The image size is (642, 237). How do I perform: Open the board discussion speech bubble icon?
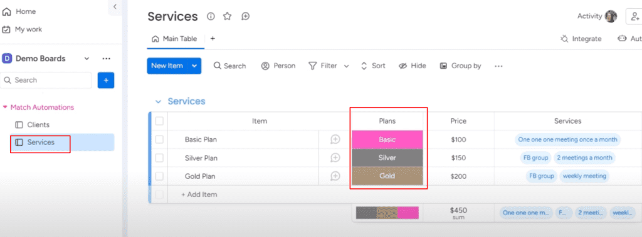[246, 16]
